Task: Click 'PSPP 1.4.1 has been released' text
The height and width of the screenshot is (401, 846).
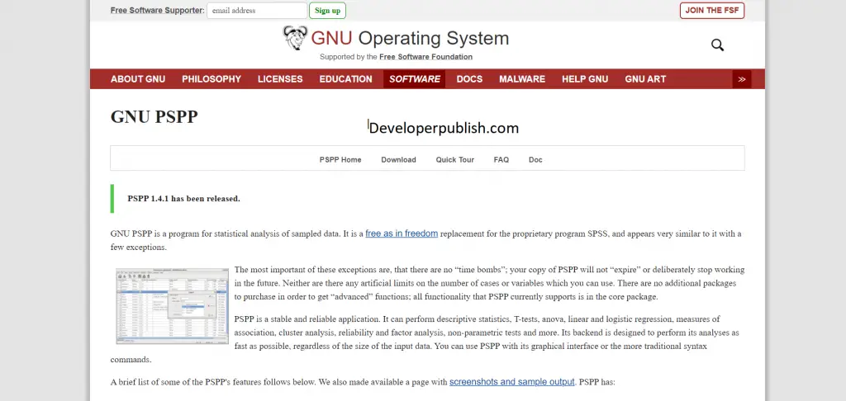Action: (184, 198)
